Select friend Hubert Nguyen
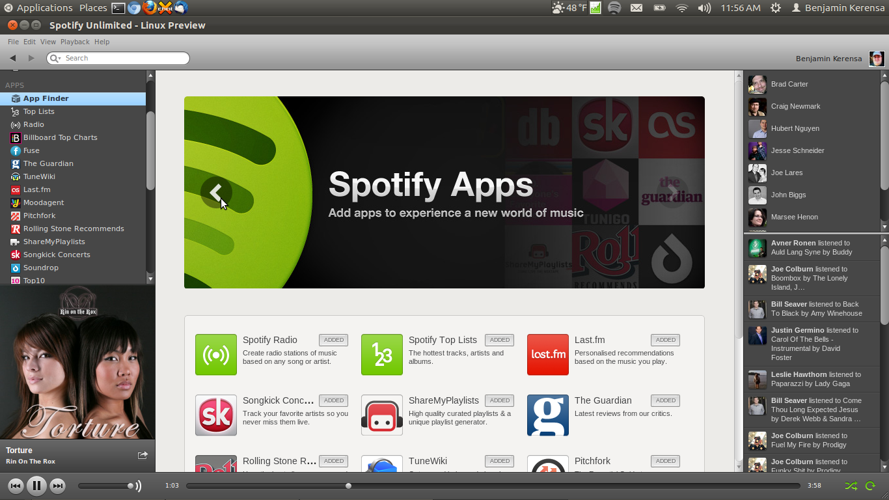 pos(811,128)
